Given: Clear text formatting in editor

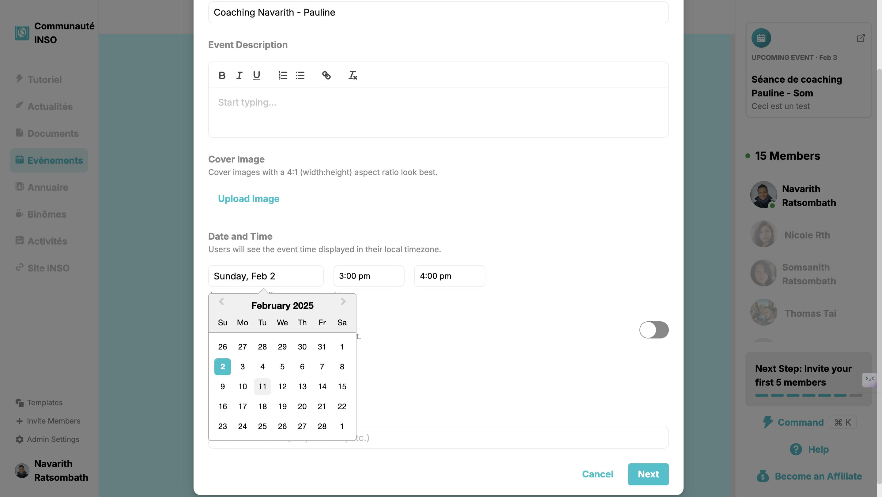Looking at the screenshot, I should tap(353, 75).
